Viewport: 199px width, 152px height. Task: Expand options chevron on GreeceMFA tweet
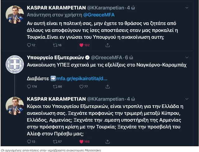(x=187, y=57)
